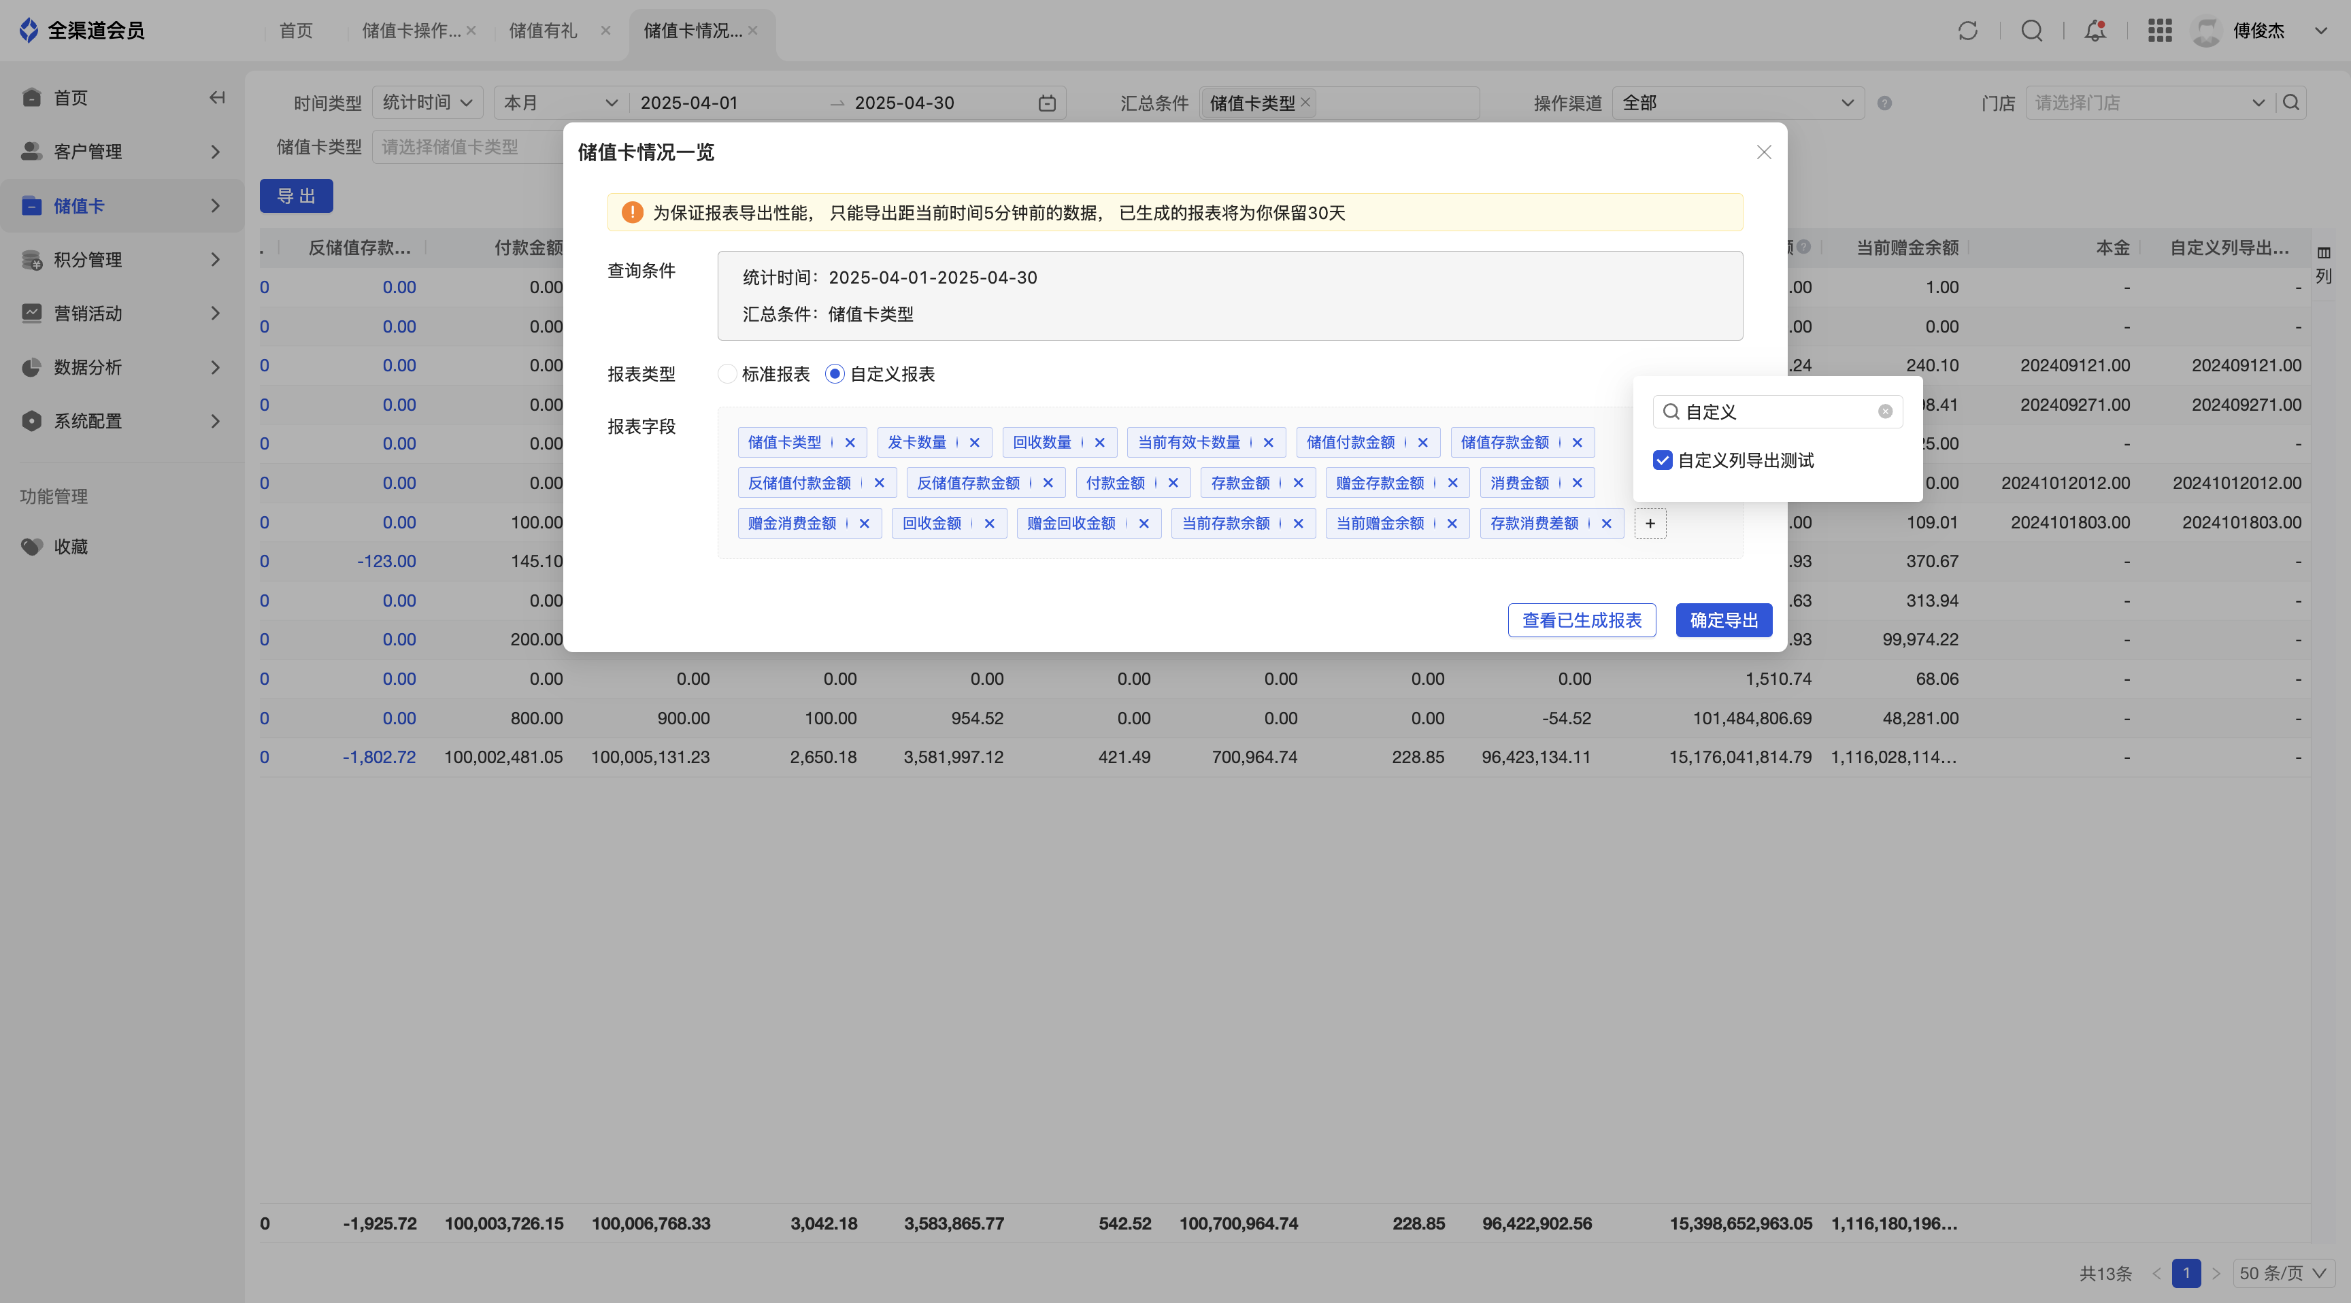This screenshot has width=2351, height=1303.
Task: Remove the 存款消费差额 field tag
Action: coord(1606,524)
